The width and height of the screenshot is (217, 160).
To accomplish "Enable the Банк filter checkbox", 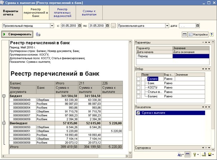I will pyautogui.click(x=138, y=83).
